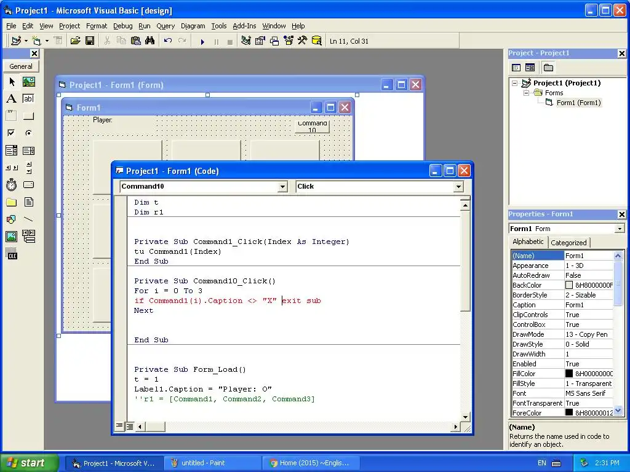This screenshot has width=630, height=472.
Task: Select the Data control tool in toolbox
Action: coord(28,237)
